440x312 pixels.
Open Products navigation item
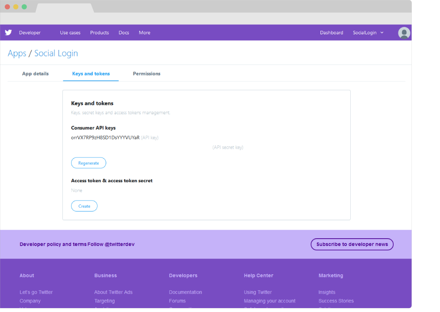click(x=99, y=33)
